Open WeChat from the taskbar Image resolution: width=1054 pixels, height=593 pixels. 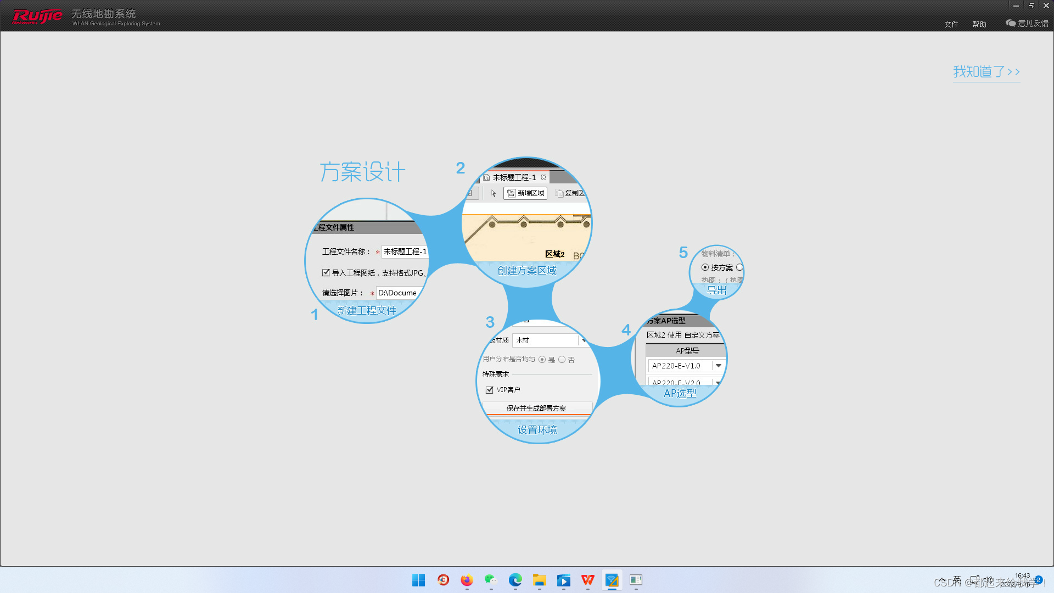491,580
